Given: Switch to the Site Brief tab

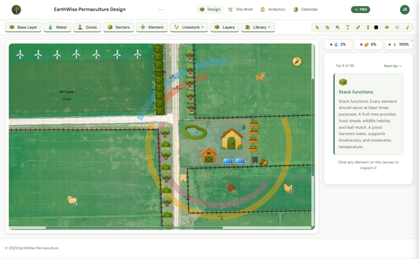Looking at the screenshot, I should tap(240, 10).
